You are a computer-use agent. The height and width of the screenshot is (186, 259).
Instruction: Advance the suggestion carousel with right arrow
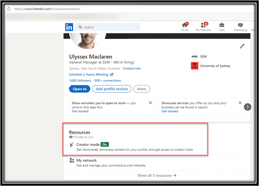(x=248, y=107)
